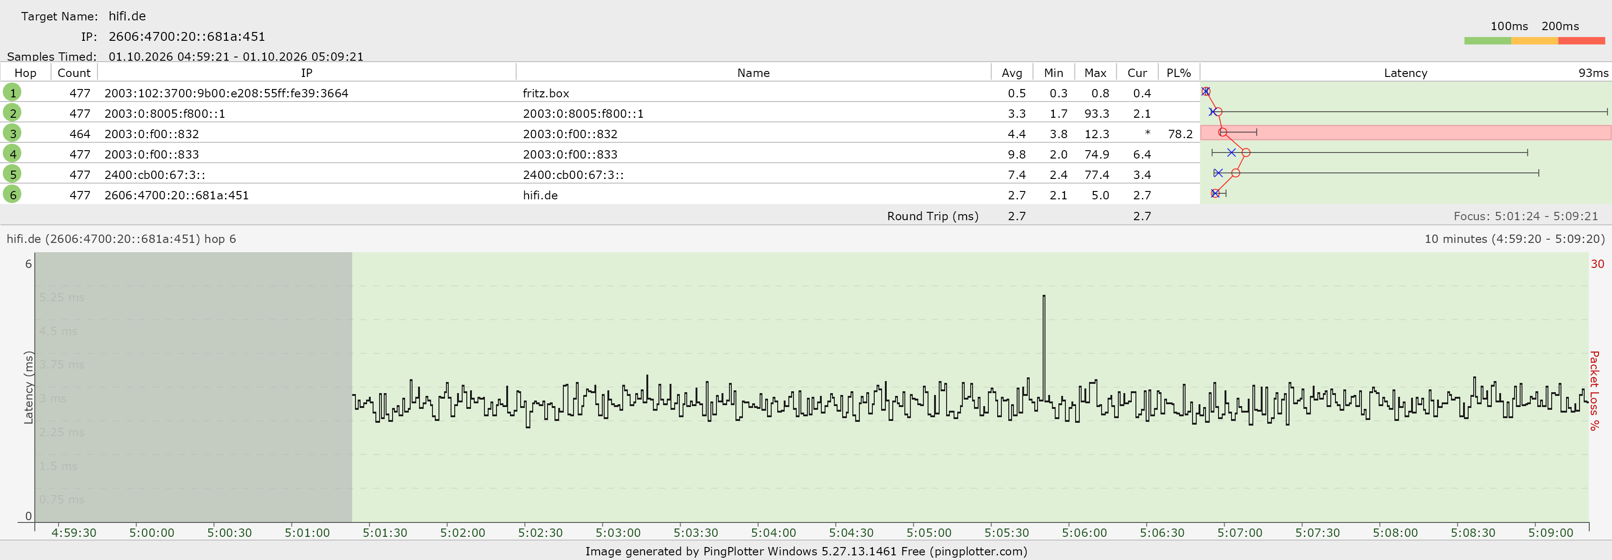Viewport: 1612px width, 560px height.
Task: Click the 4:59:30 time axis label
Action: (x=74, y=533)
